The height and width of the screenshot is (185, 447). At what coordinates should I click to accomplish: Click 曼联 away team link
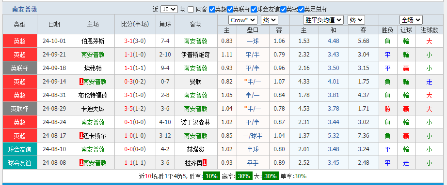tap(195, 82)
